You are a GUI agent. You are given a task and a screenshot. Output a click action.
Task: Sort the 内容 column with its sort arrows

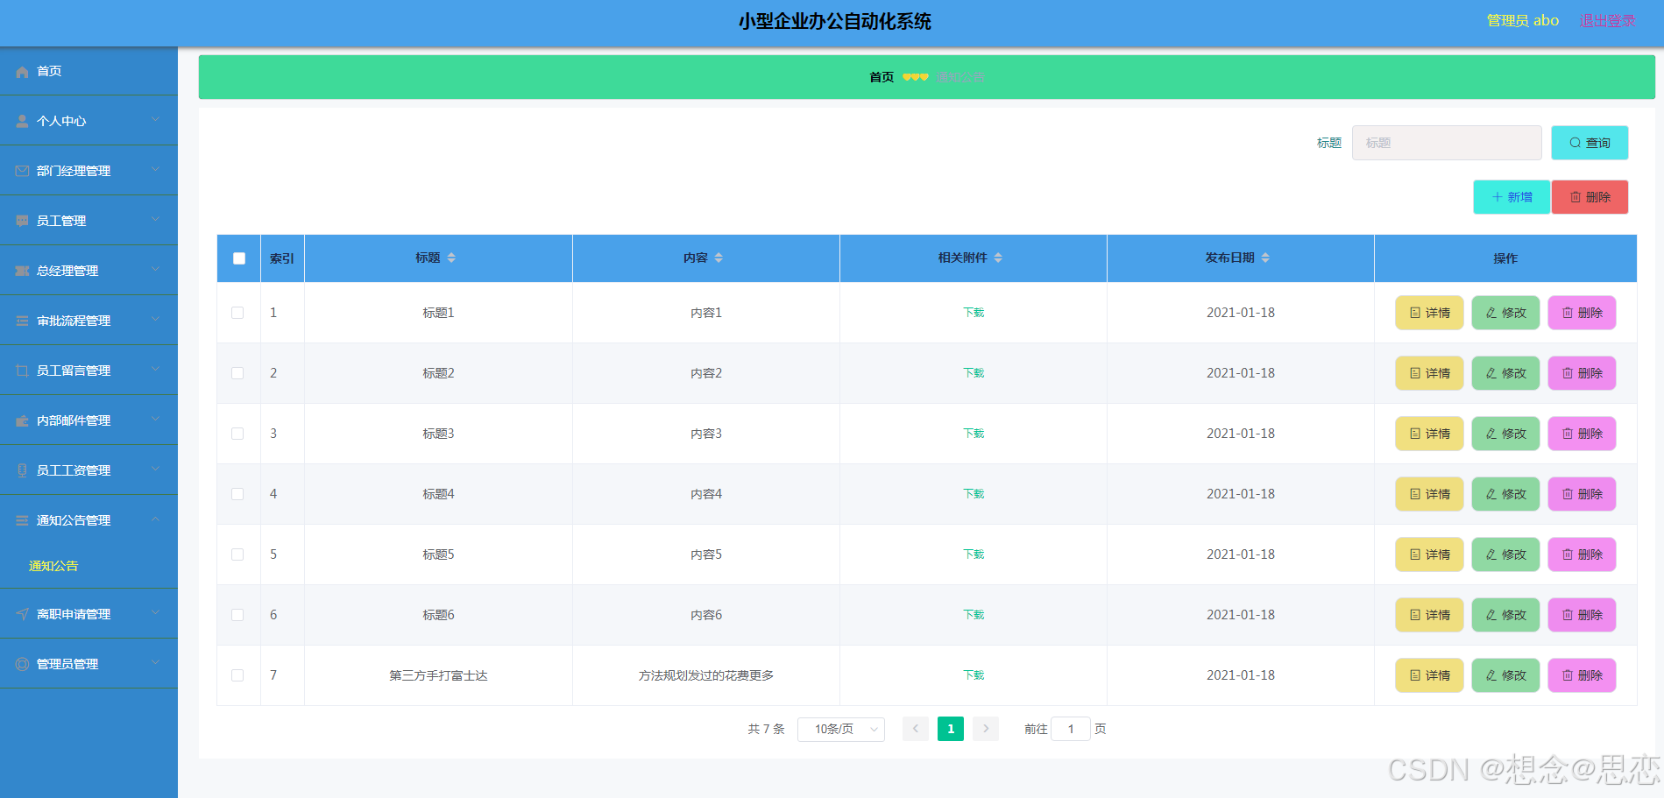point(719,258)
